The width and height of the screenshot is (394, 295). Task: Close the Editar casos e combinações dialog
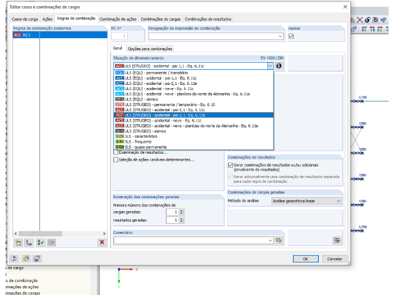click(x=345, y=7)
